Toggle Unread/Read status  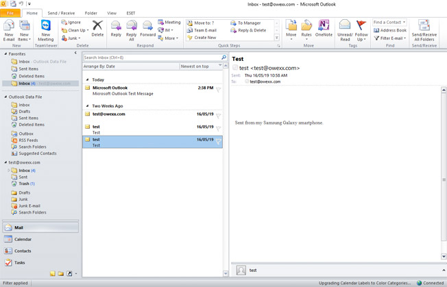[345, 30]
